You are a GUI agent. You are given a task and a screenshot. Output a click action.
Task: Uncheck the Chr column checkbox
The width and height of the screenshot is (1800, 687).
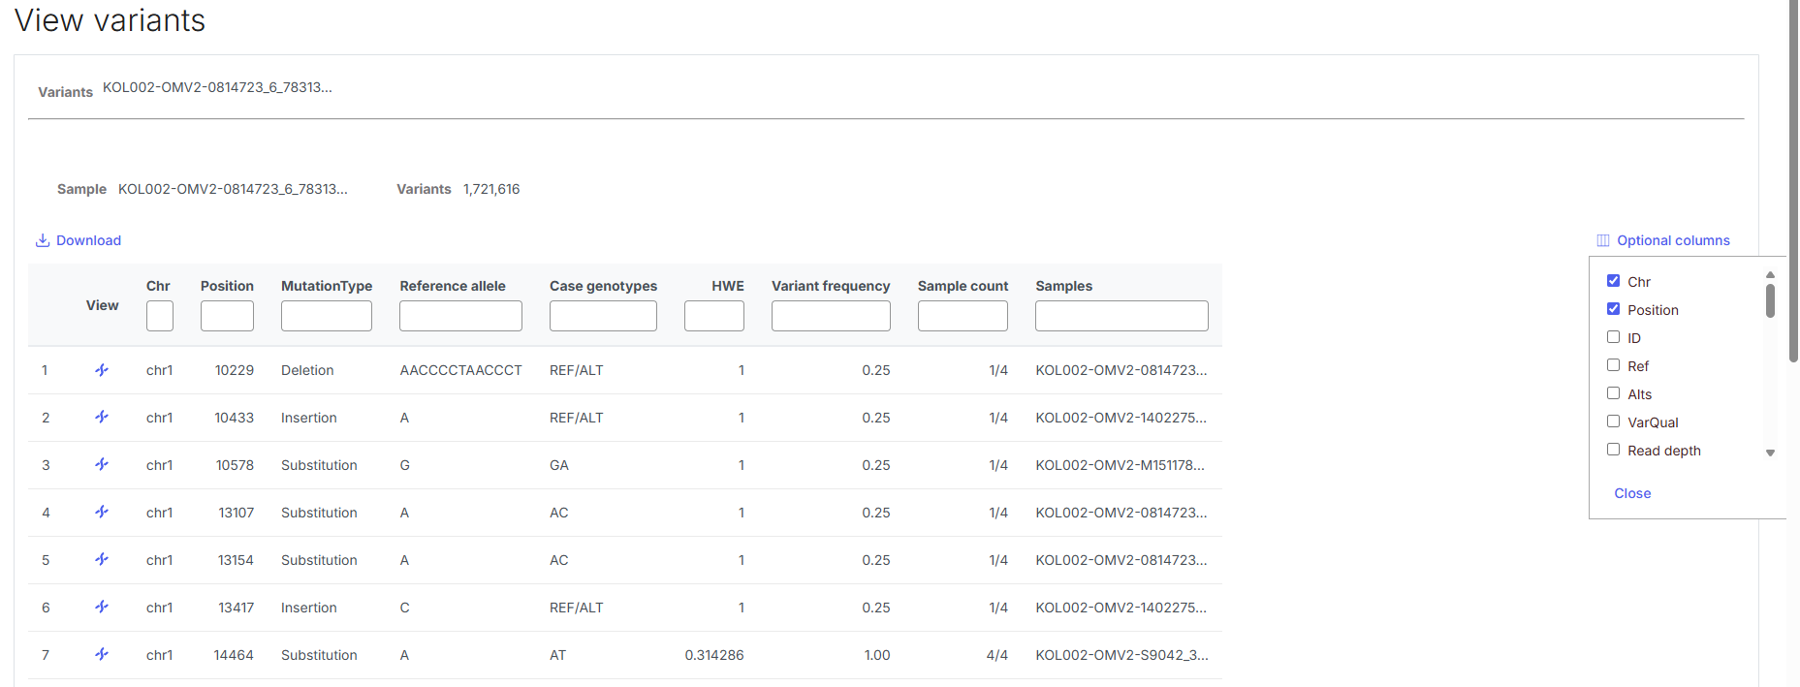pos(1613,281)
